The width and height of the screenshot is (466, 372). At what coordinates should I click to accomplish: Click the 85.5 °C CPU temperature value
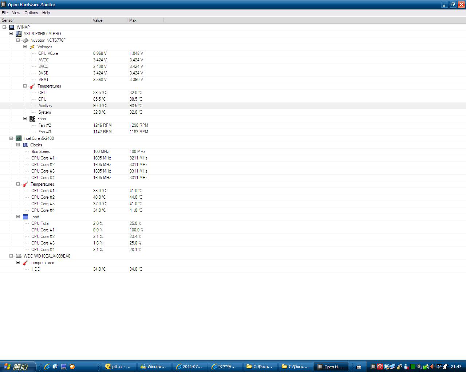[99, 99]
